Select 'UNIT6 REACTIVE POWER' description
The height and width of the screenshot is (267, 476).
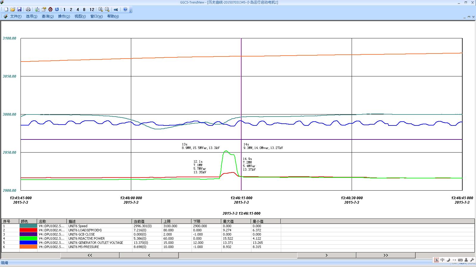[87, 238]
